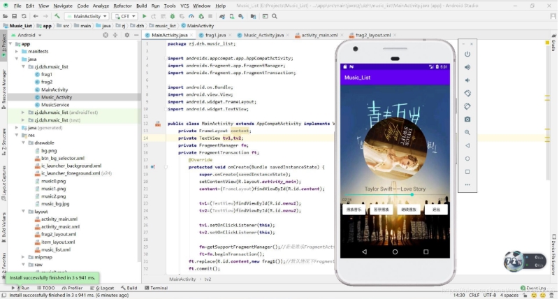The width and height of the screenshot is (559, 299).
Task: Tap the rightmost 退出 button in the music app
Action: 436,209
